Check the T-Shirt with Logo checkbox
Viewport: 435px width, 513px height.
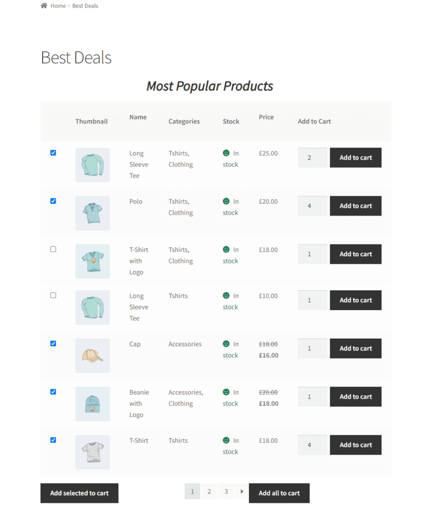pos(53,249)
